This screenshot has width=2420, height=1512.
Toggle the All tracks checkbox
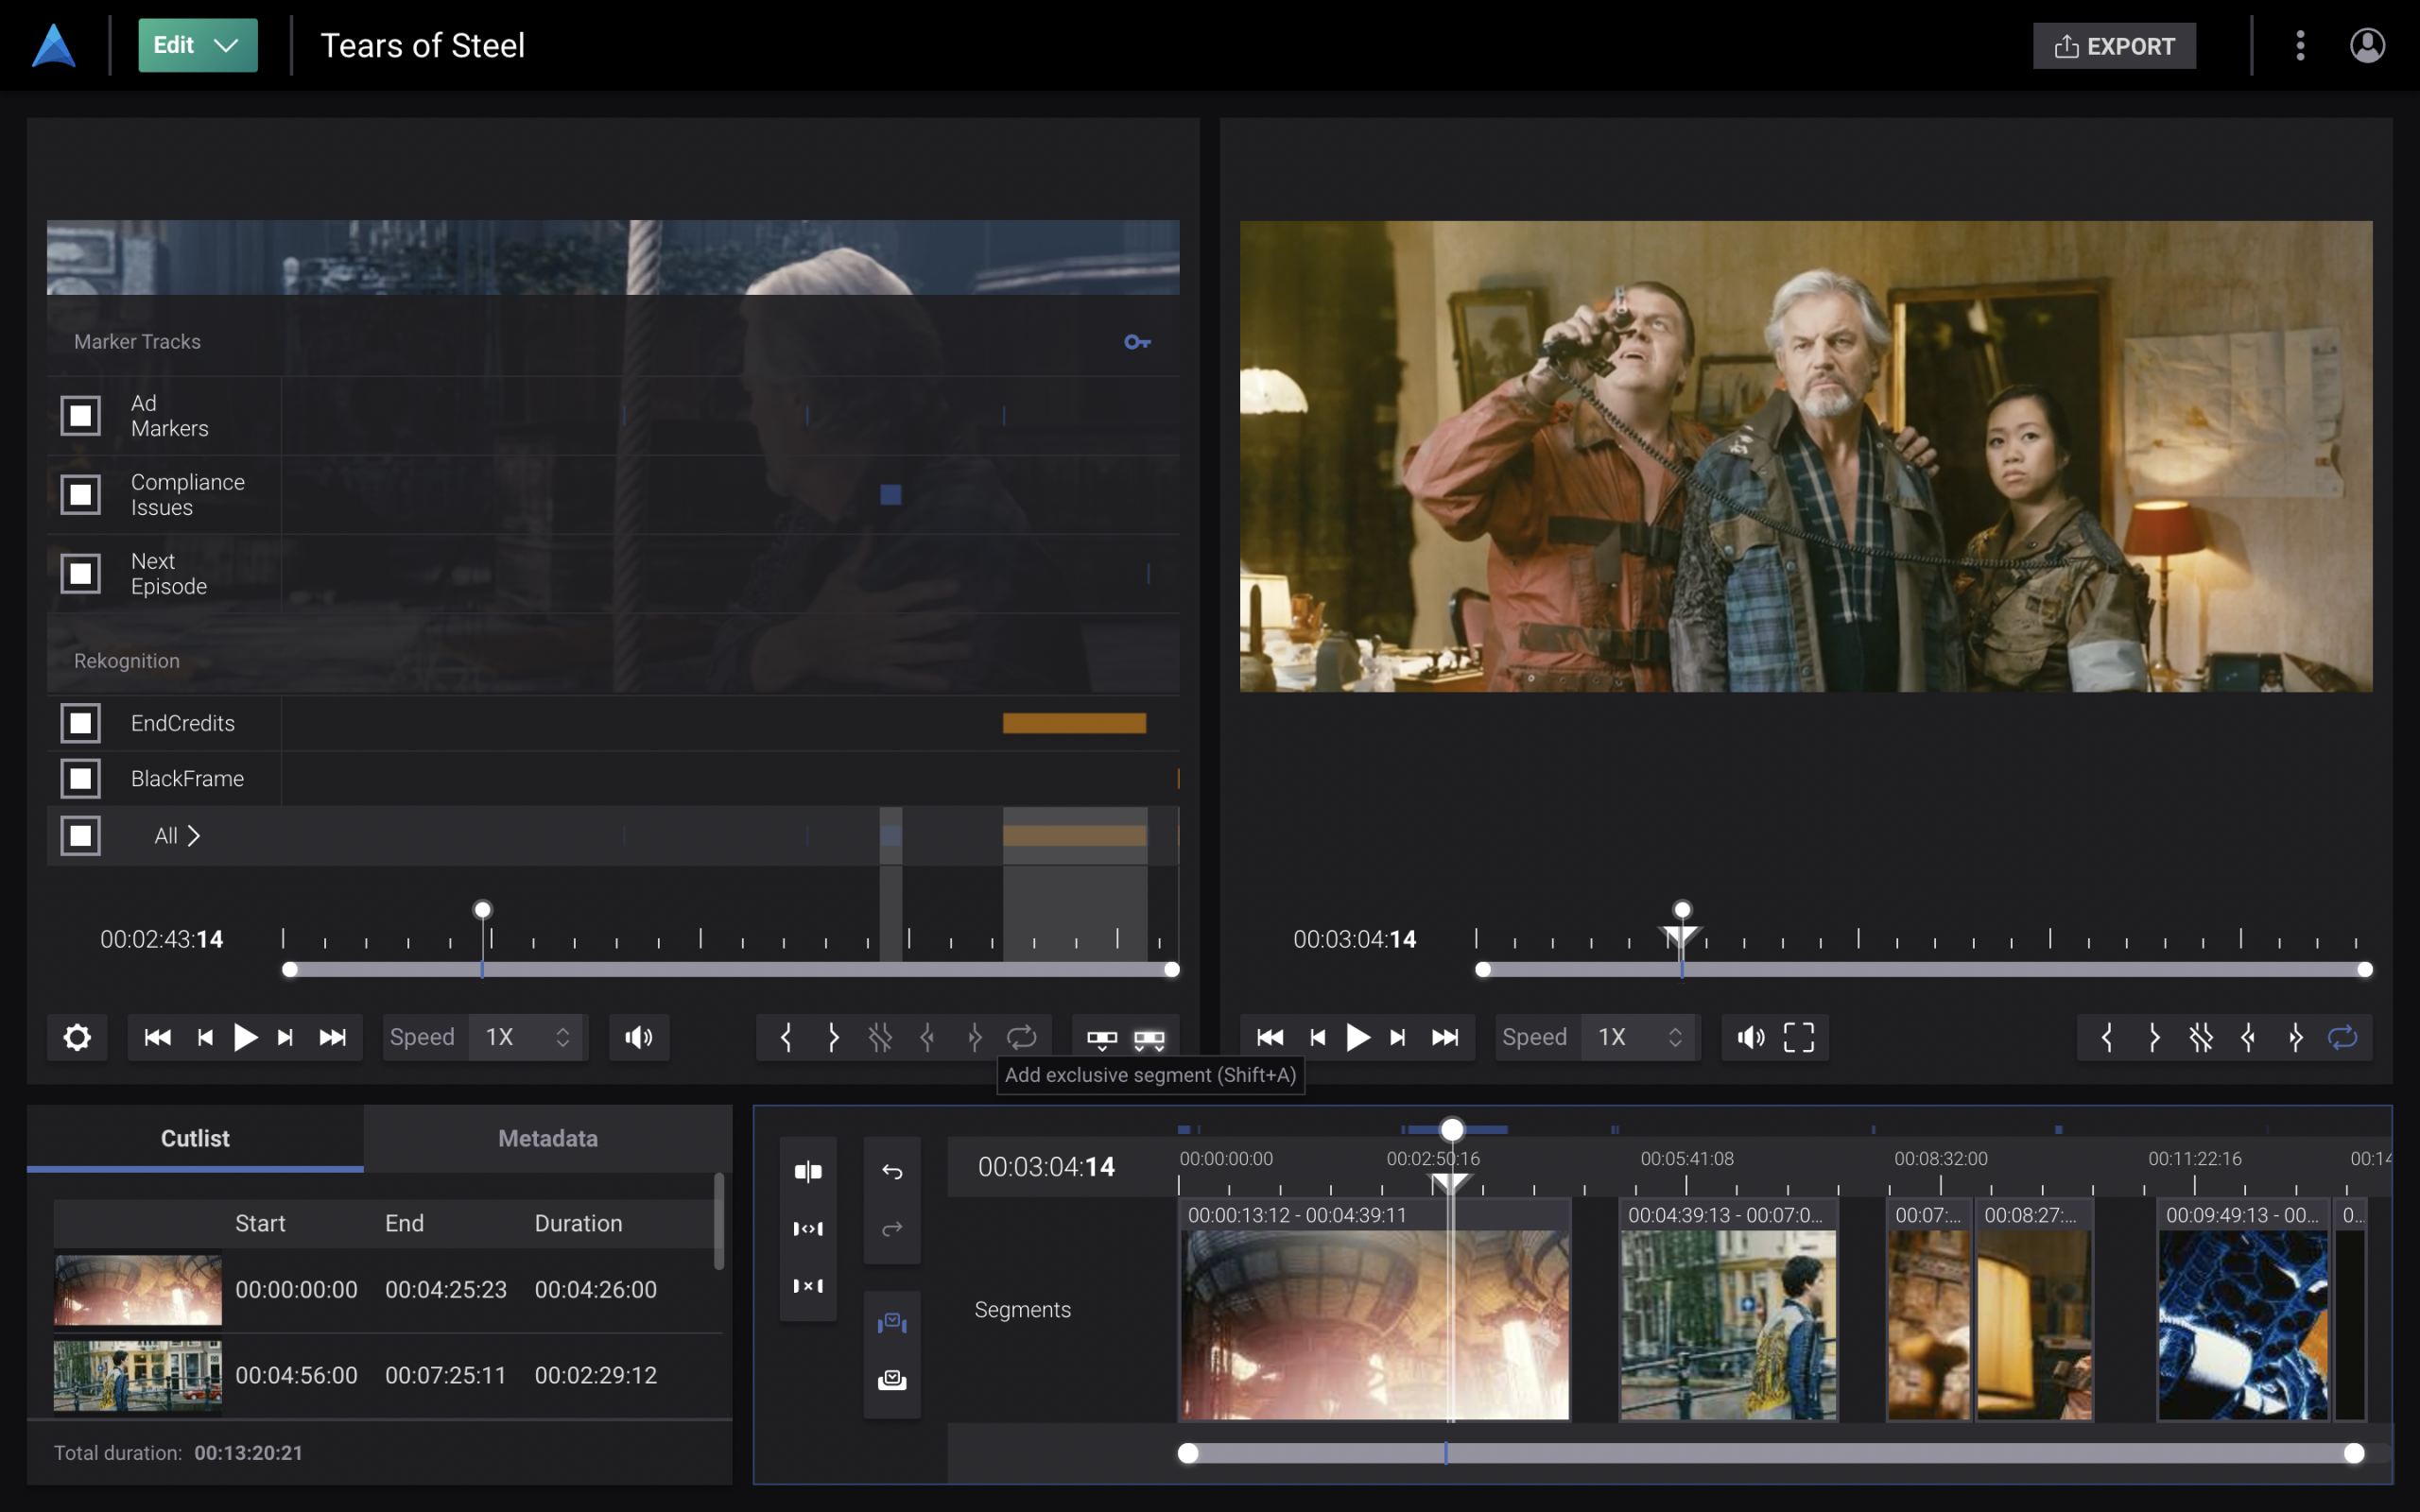(x=81, y=835)
